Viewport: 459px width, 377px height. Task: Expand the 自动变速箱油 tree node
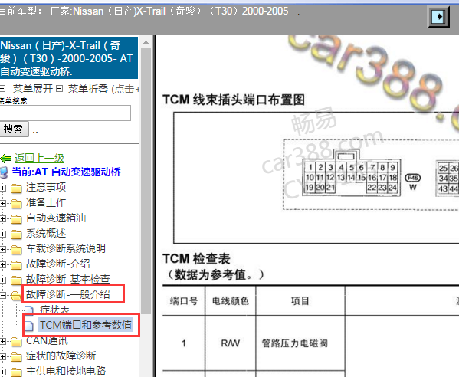2,218
